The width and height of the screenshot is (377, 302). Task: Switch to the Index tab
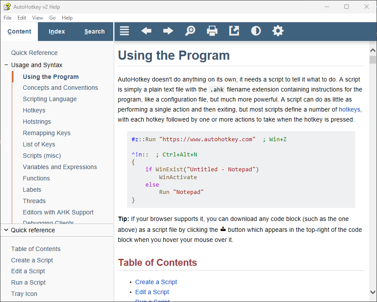click(57, 31)
